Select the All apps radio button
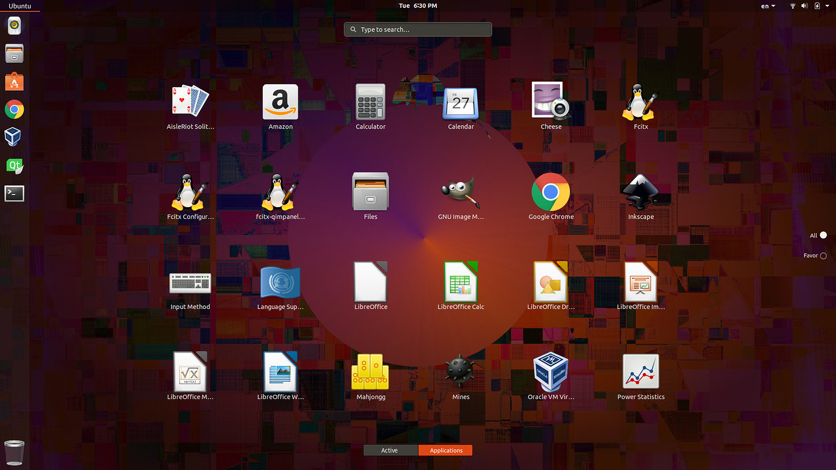 click(824, 235)
